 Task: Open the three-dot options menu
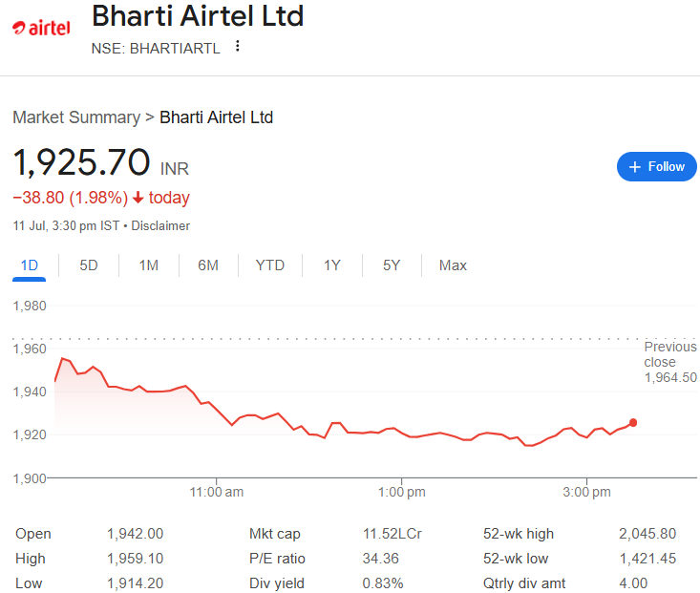[x=238, y=46]
